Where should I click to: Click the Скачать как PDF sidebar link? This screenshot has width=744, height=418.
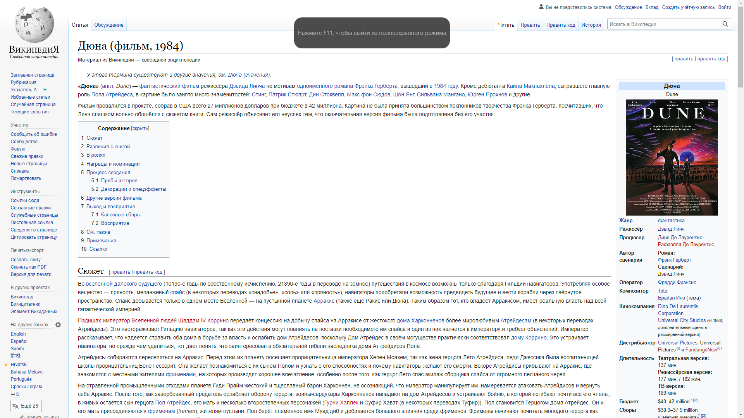click(x=29, y=267)
